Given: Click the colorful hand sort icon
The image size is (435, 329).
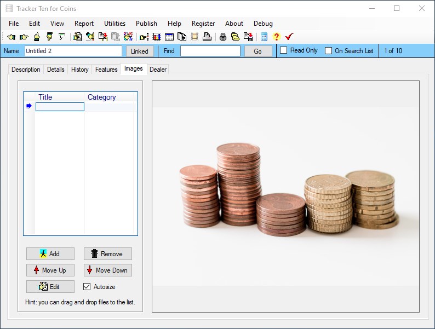Looking at the screenshot, I should point(128,37).
